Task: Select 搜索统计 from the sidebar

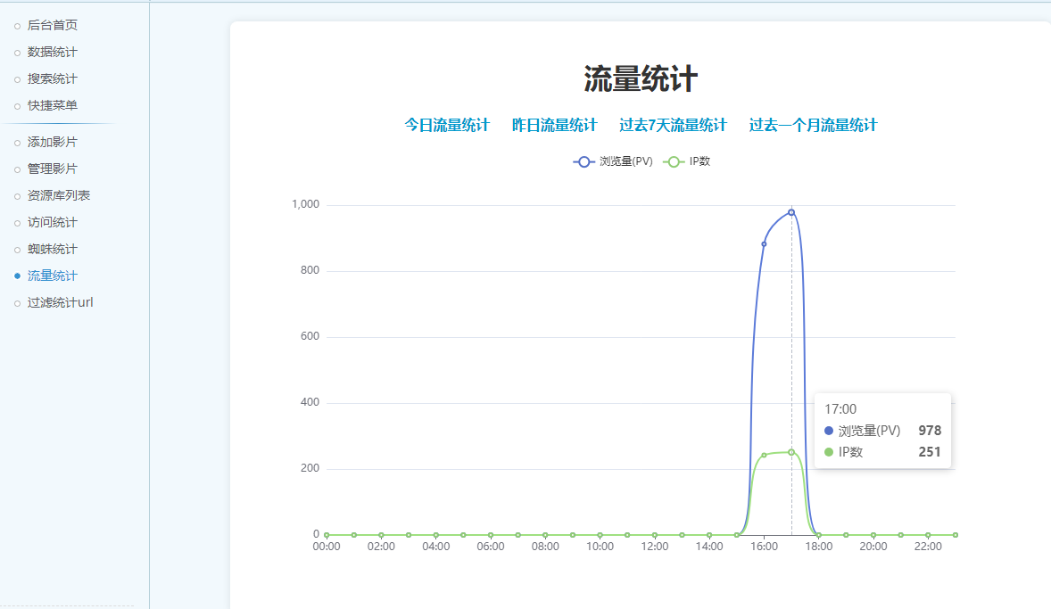Action: click(x=52, y=78)
